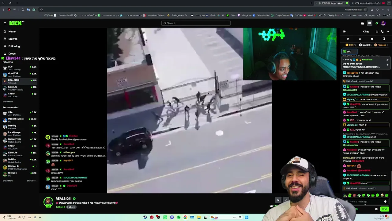Image resolution: width=392 pixels, height=221 pixels.
Task: Click the Kick search field
Action: pos(196,23)
